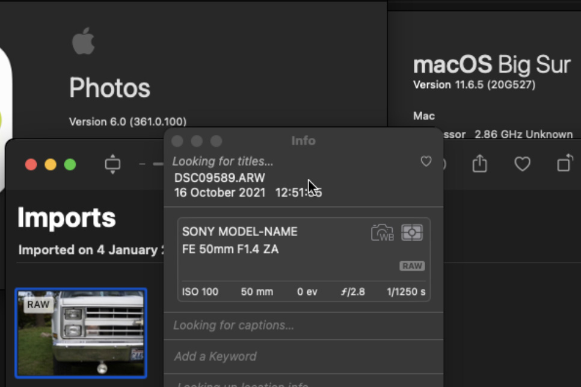Click the Share icon in Photos toolbar
Screen dimensions: 581x387
(479, 164)
